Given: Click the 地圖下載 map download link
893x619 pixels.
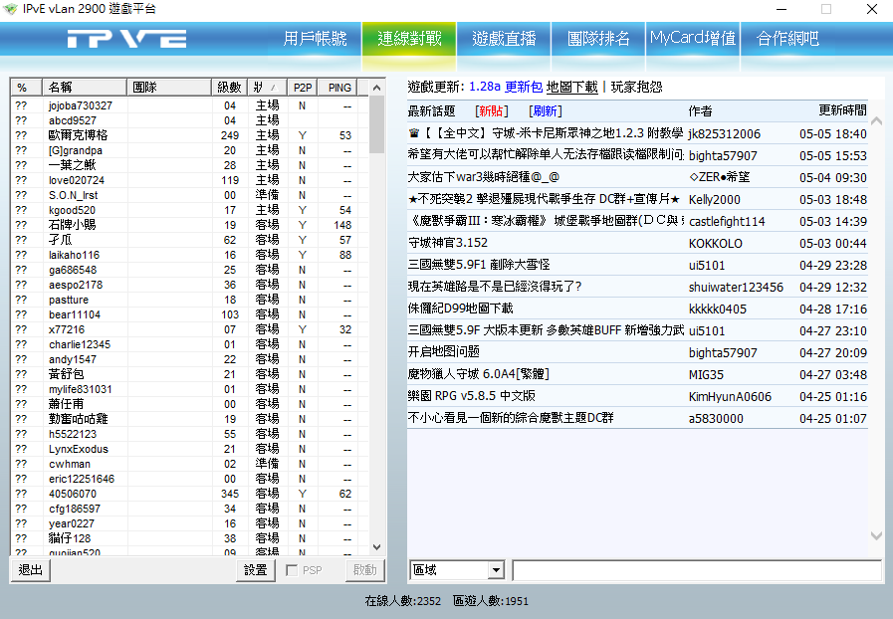Looking at the screenshot, I should (x=572, y=87).
